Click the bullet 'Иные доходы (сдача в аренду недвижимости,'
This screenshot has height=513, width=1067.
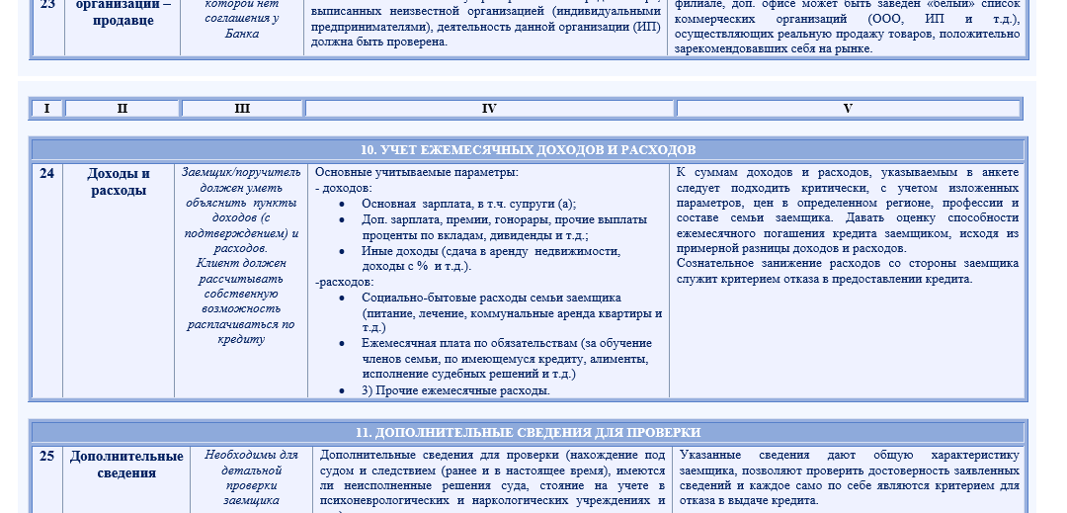(x=491, y=251)
